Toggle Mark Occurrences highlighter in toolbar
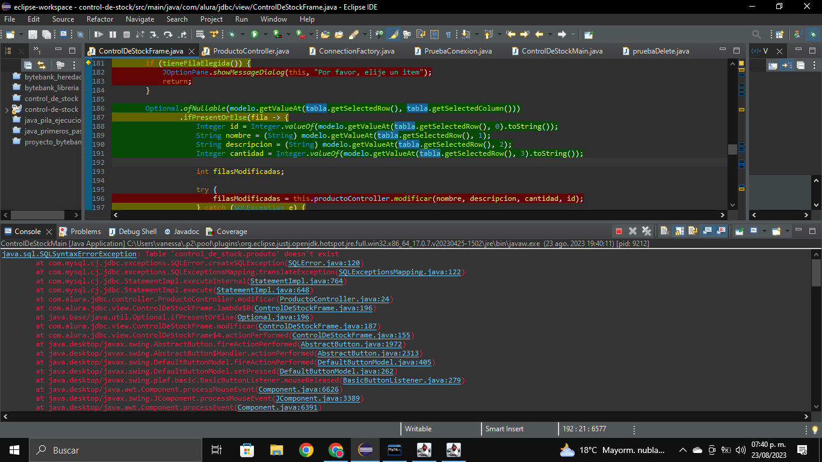This screenshot has width=822, height=462. pos(393,34)
